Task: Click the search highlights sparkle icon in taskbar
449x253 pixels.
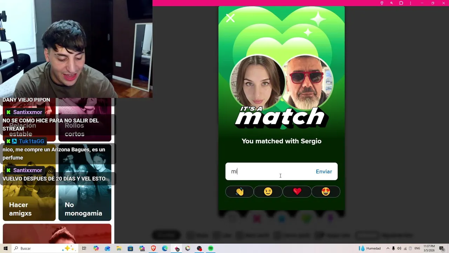Action: (x=68, y=248)
